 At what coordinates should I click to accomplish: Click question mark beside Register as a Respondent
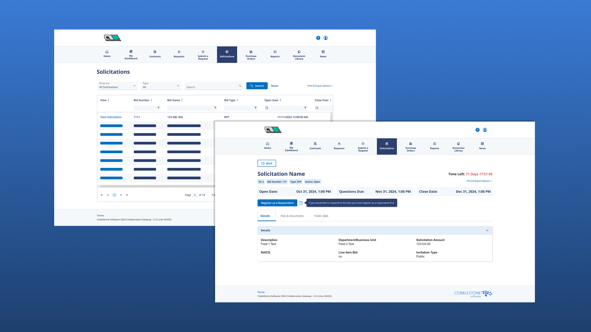click(x=301, y=203)
